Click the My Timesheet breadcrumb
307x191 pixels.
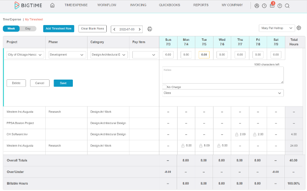pyautogui.click(x=34, y=19)
